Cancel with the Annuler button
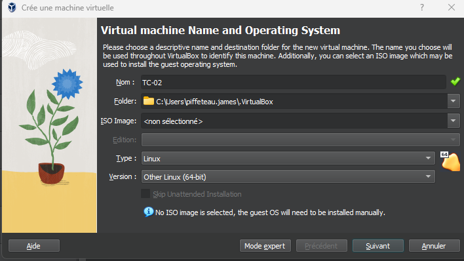 tap(434, 246)
